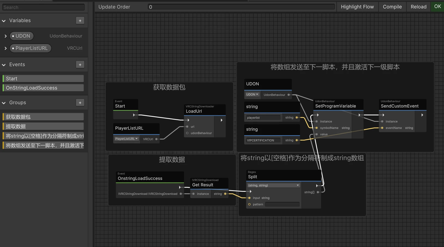This screenshot has height=247, width=444.
Task: Select the PlayerListURL variable pill
Action: tap(30, 48)
